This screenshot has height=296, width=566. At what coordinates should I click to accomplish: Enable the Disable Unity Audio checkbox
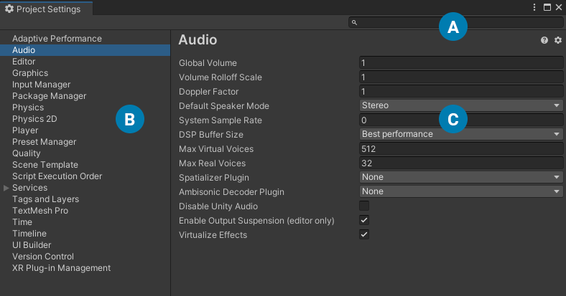pos(364,206)
